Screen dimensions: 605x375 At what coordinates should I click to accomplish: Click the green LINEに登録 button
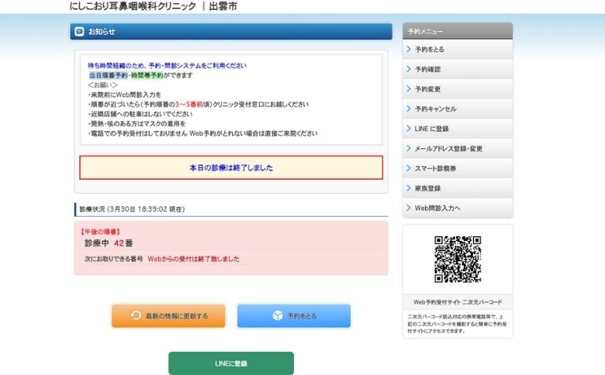click(231, 363)
